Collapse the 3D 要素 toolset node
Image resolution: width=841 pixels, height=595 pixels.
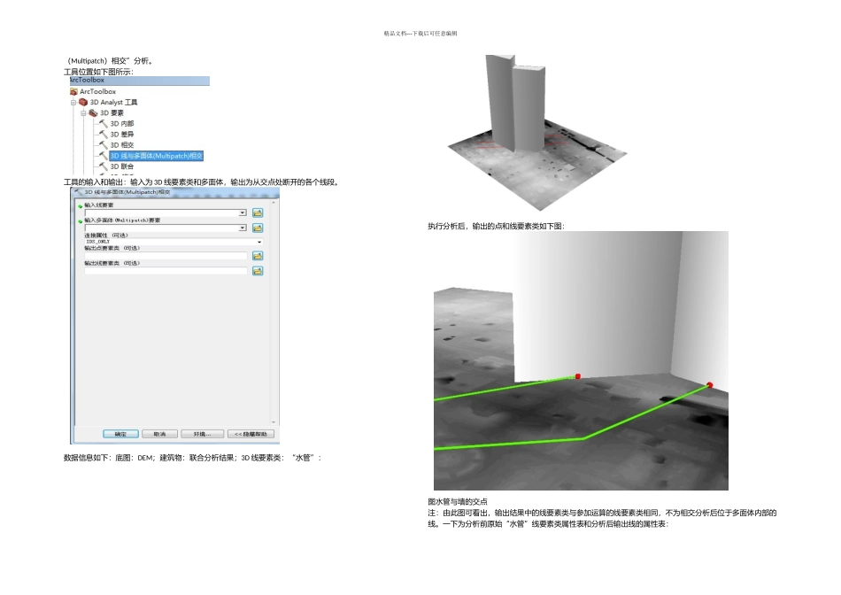click(83, 113)
